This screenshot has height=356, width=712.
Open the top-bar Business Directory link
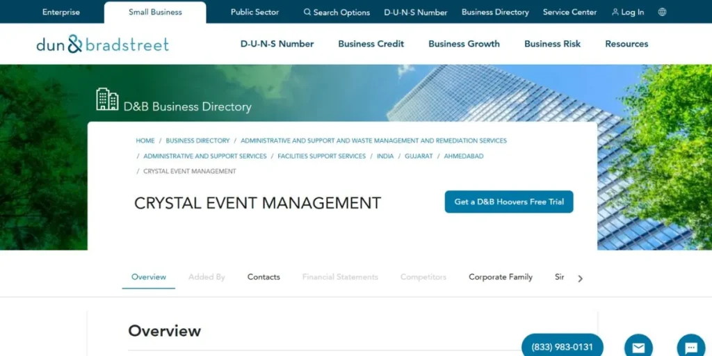pyautogui.click(x=495, y=13)
